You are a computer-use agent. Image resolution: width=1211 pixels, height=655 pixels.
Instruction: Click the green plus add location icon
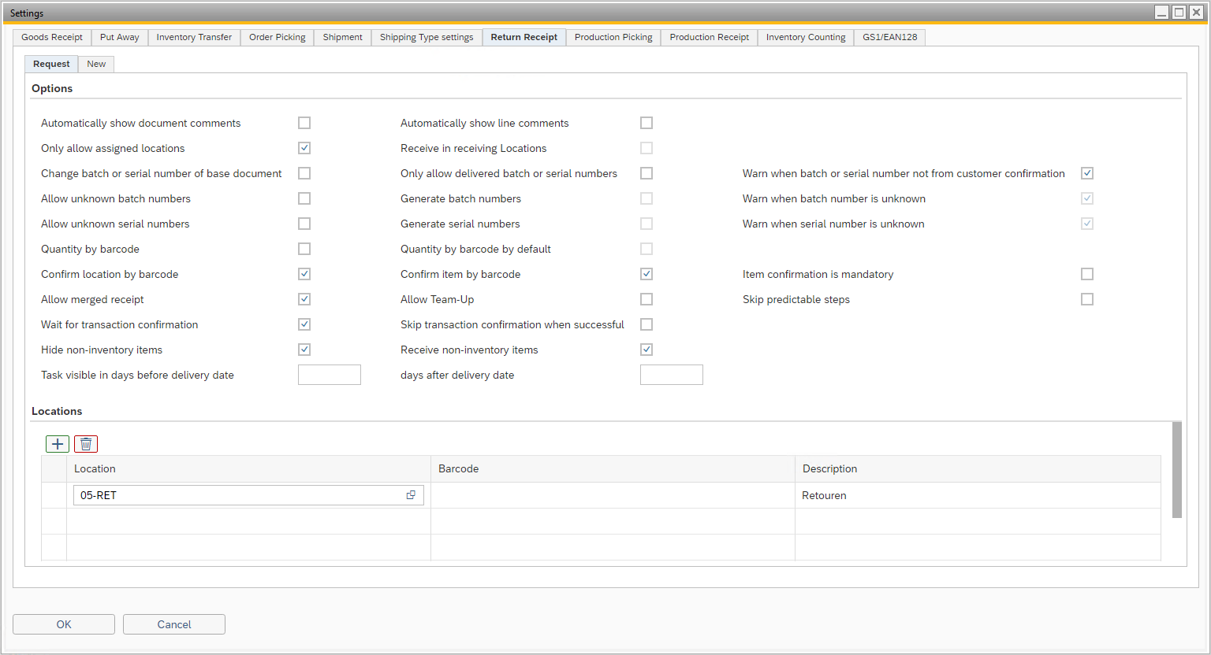click(58, 444)
